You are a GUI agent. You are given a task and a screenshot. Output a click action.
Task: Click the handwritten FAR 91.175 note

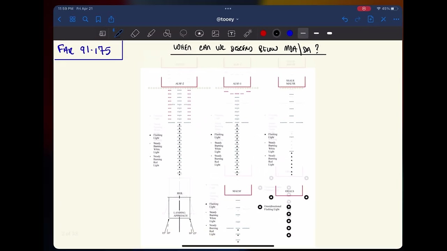click(x=84, y=50)
